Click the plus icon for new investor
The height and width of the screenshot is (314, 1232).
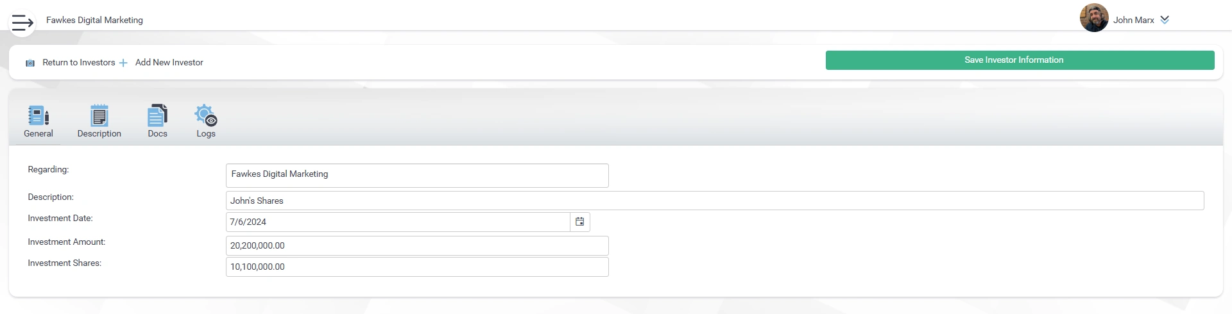tap(123, 63)
